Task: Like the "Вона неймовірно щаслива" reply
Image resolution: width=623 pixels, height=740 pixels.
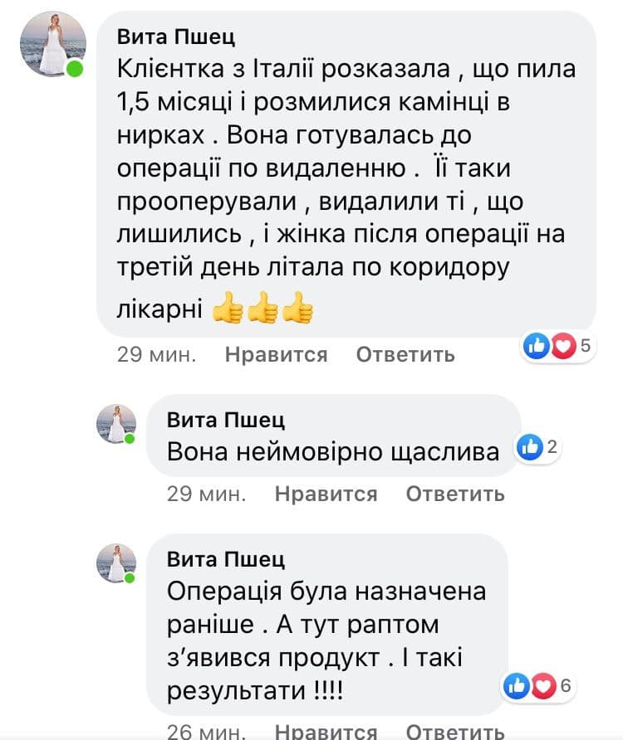Action: click(x=326, y=494)
